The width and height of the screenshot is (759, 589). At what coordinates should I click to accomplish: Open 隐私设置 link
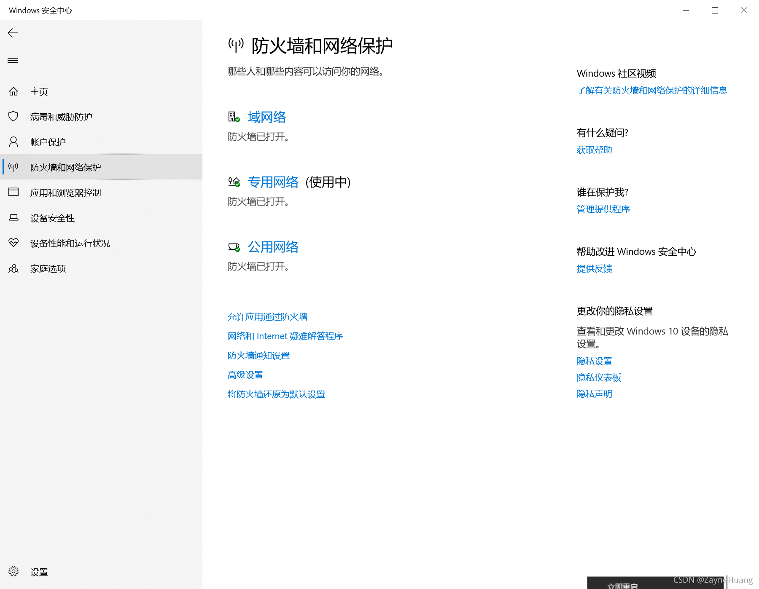tap(594, 361)
